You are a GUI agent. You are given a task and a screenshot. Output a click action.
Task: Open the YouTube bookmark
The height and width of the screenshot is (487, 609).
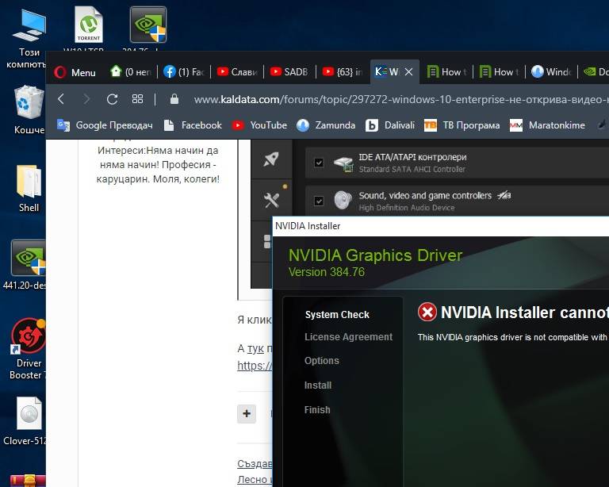coord(259,125)
